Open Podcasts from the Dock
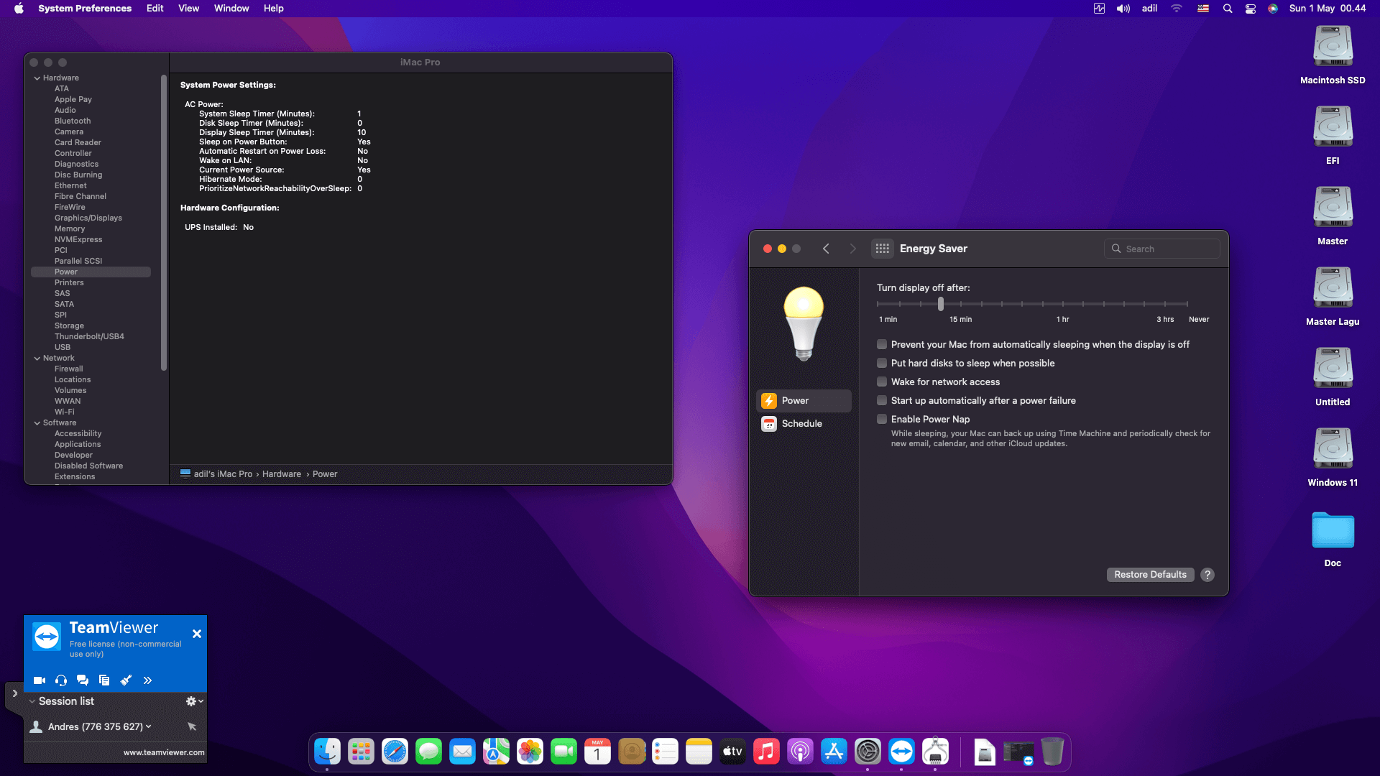The height and width of the screenshot is (776, 1380). 800,752
